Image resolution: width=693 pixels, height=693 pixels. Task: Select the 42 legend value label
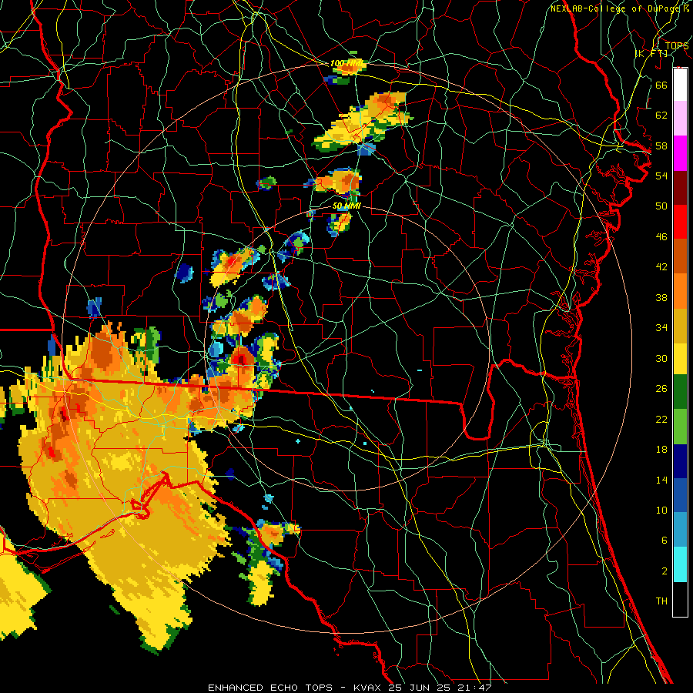pyautogui.click(x=661, y=267)
